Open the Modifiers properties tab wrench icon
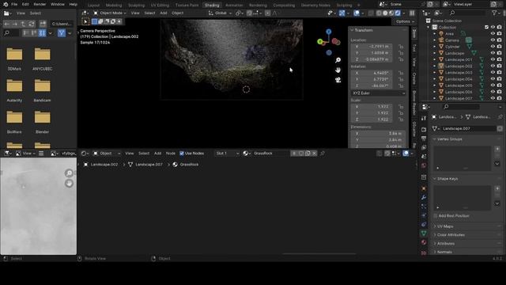The height and width of the screenshot is (285, 506). 424,197
